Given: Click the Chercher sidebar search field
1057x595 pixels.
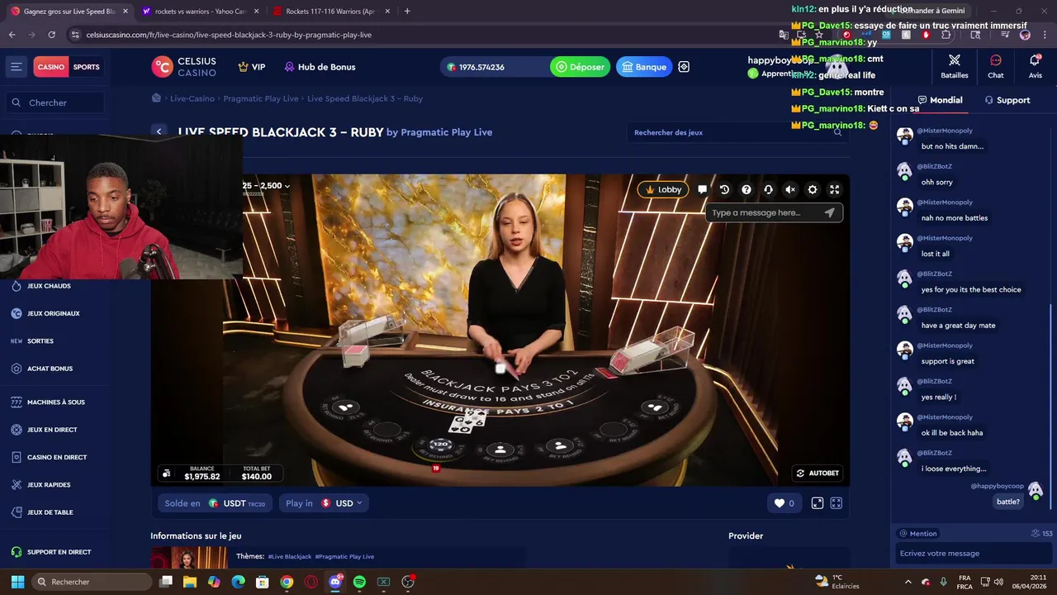Looking at the screenshot, I should click(56, 102).
